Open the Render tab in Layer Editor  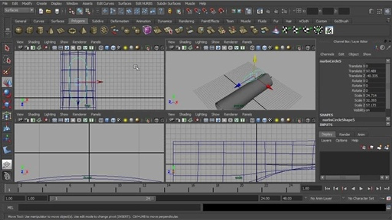pos(345,134)
